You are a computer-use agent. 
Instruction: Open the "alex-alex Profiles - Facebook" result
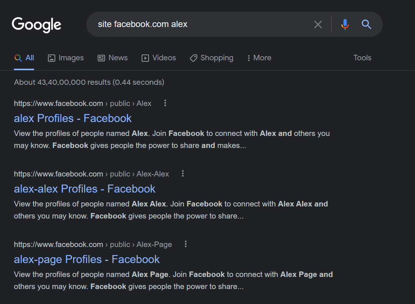click(x=85, y=189)
